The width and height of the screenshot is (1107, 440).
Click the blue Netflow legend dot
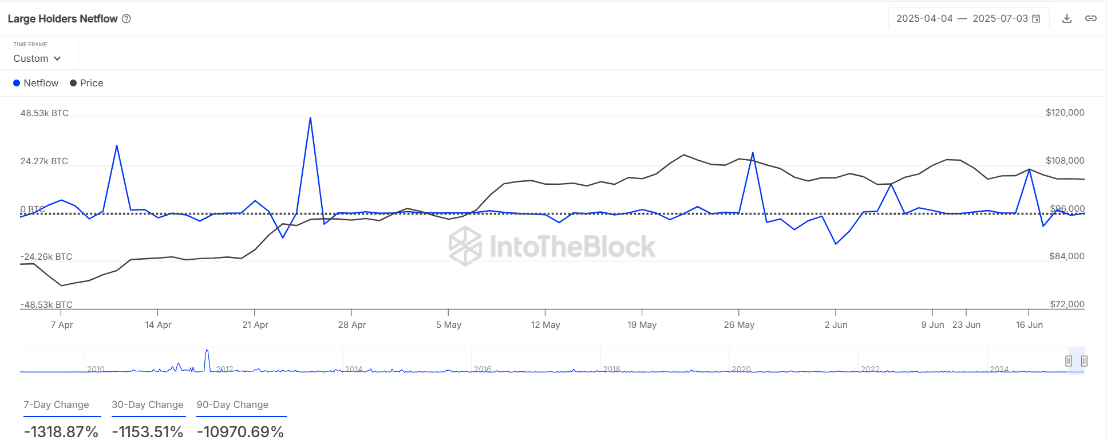click(17, 83)
